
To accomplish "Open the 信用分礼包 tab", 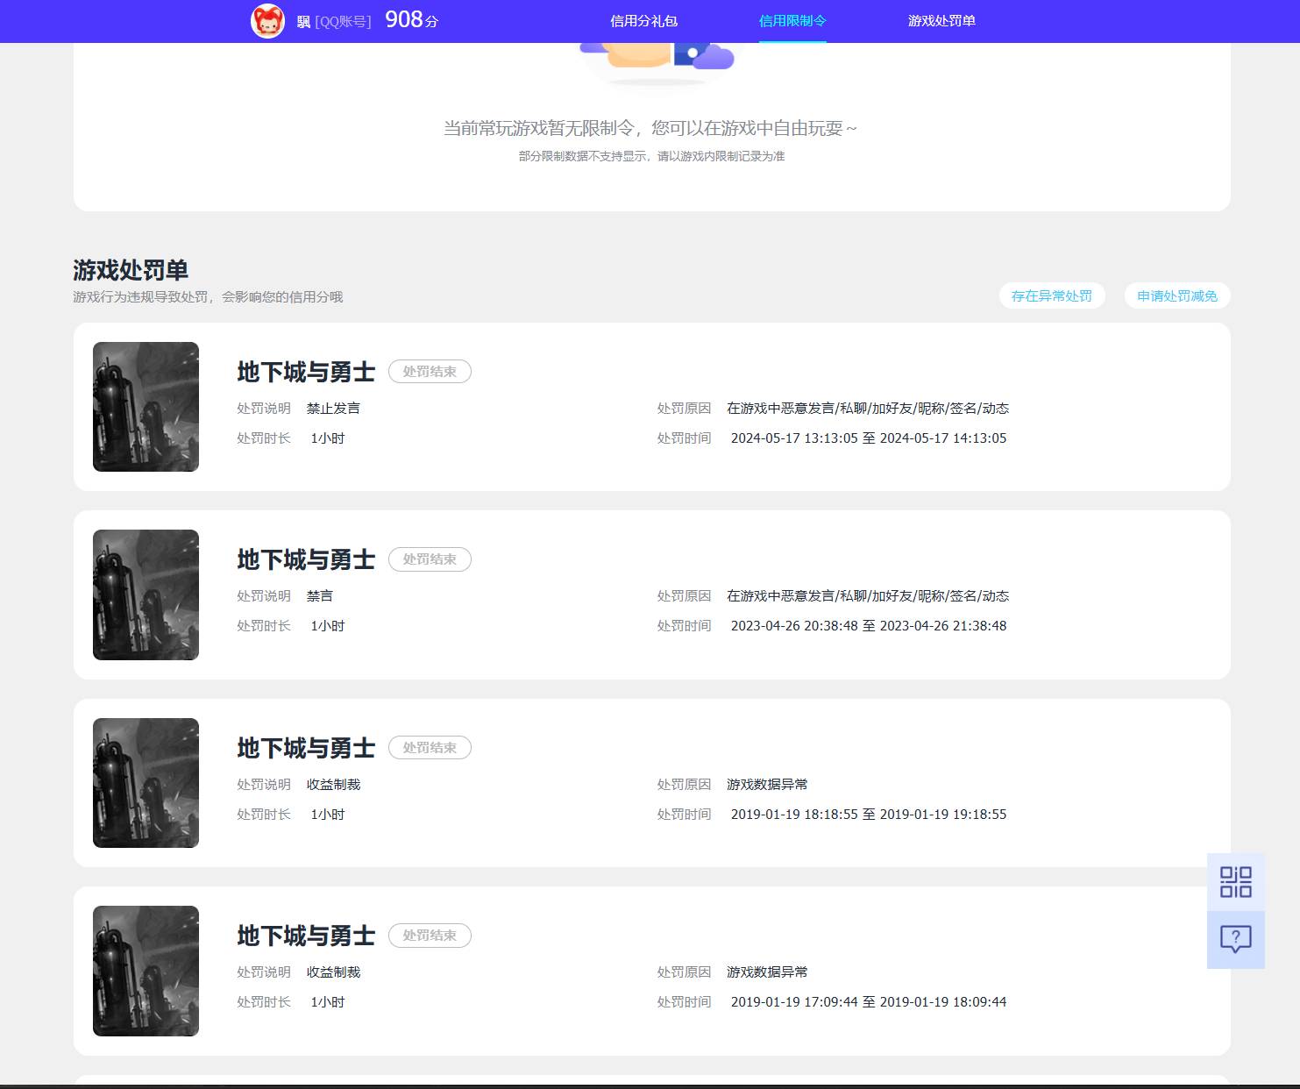I will [643, 21].
